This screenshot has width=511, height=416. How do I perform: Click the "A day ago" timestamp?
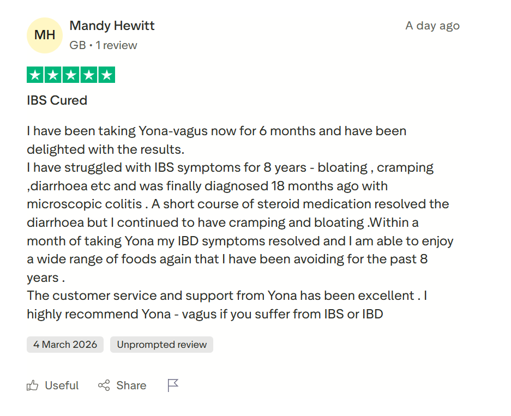[x=432, y=26]
